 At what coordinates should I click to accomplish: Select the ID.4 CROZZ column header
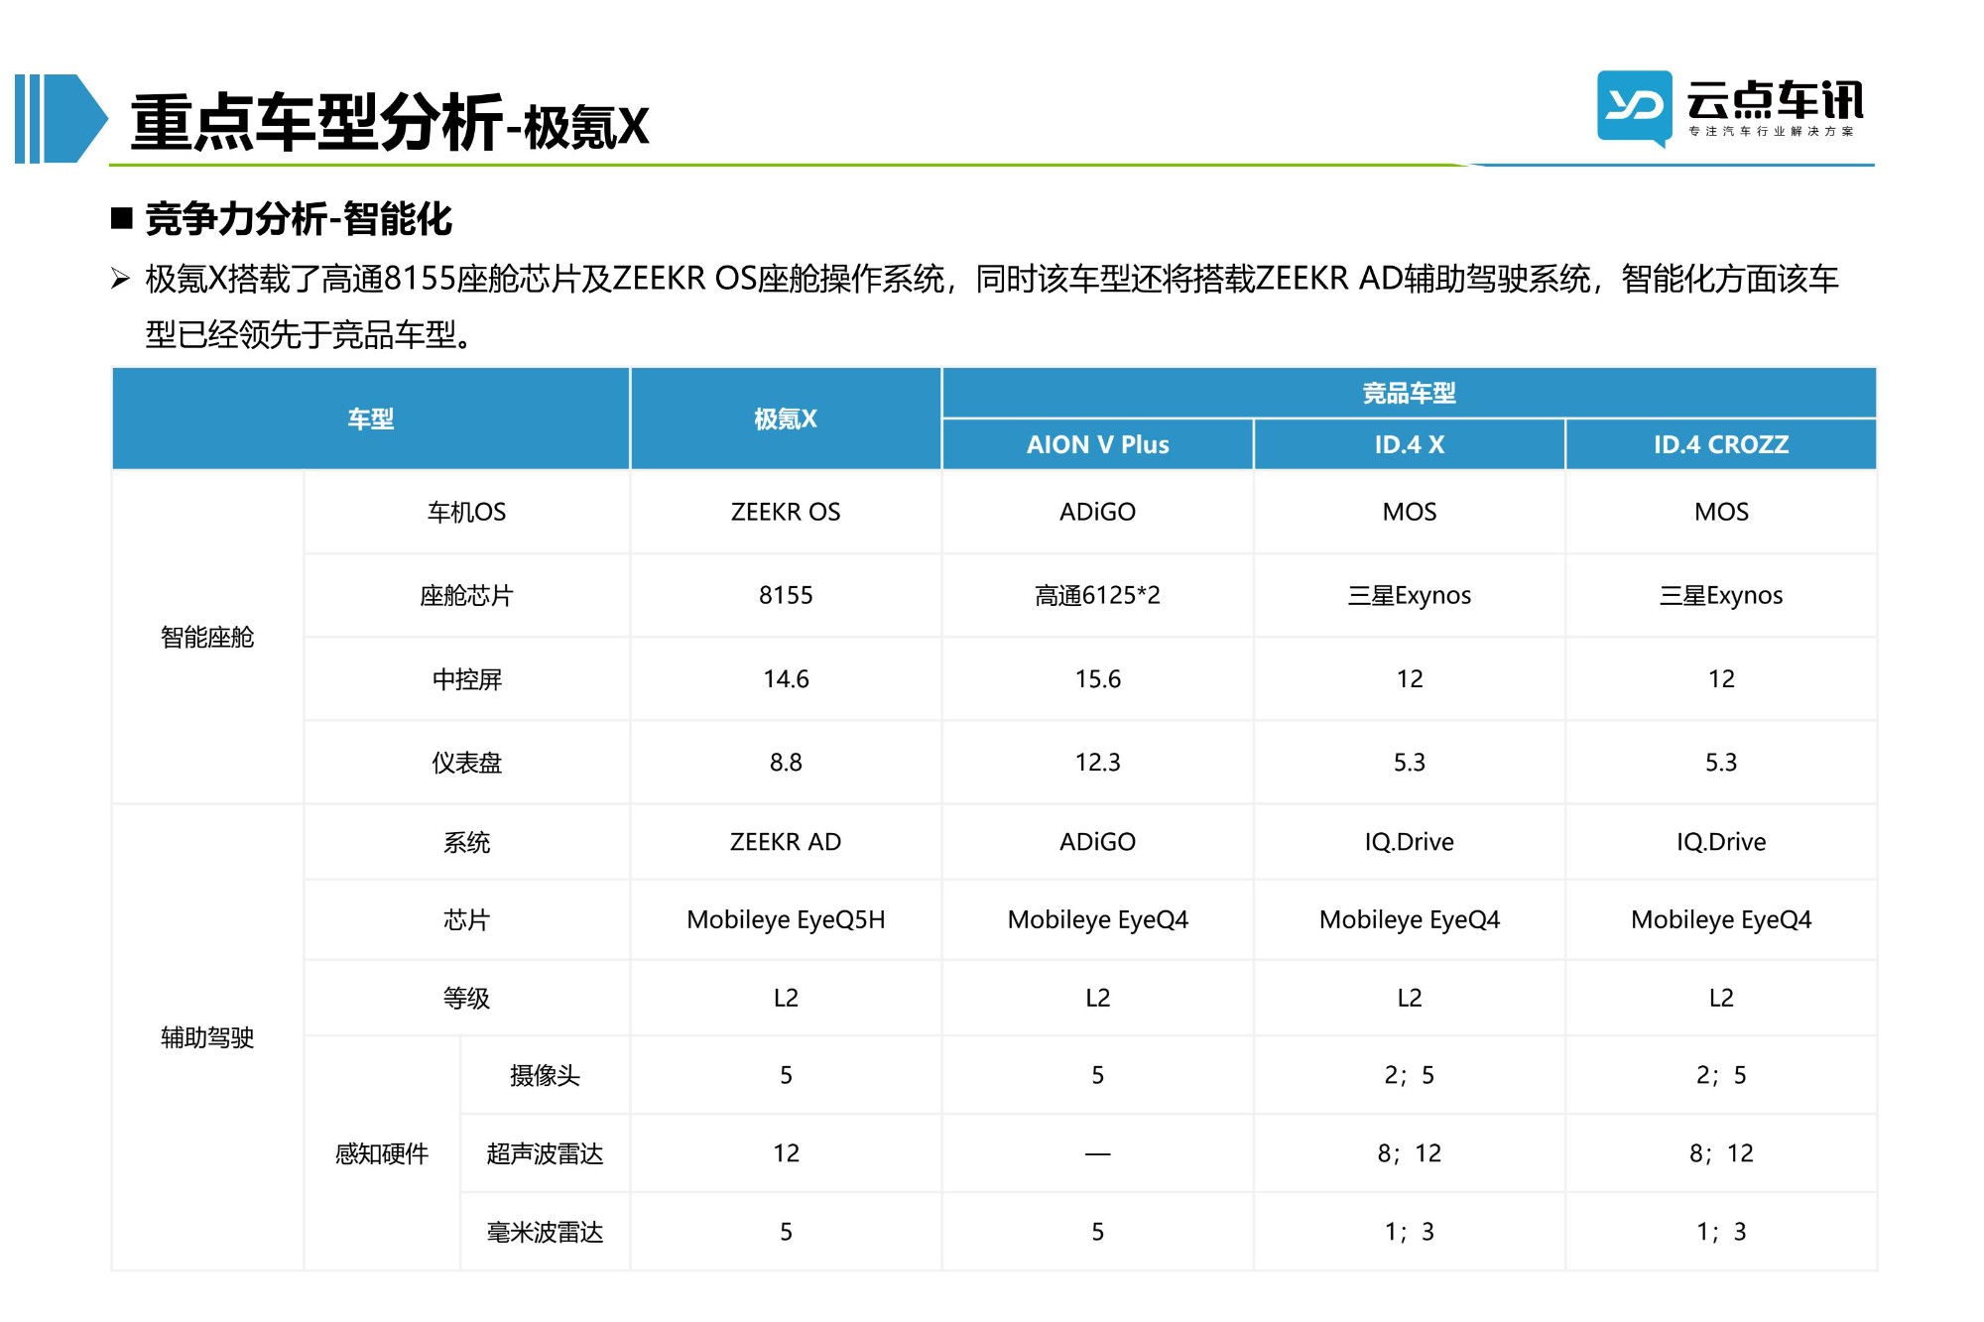coord(1721,444)
